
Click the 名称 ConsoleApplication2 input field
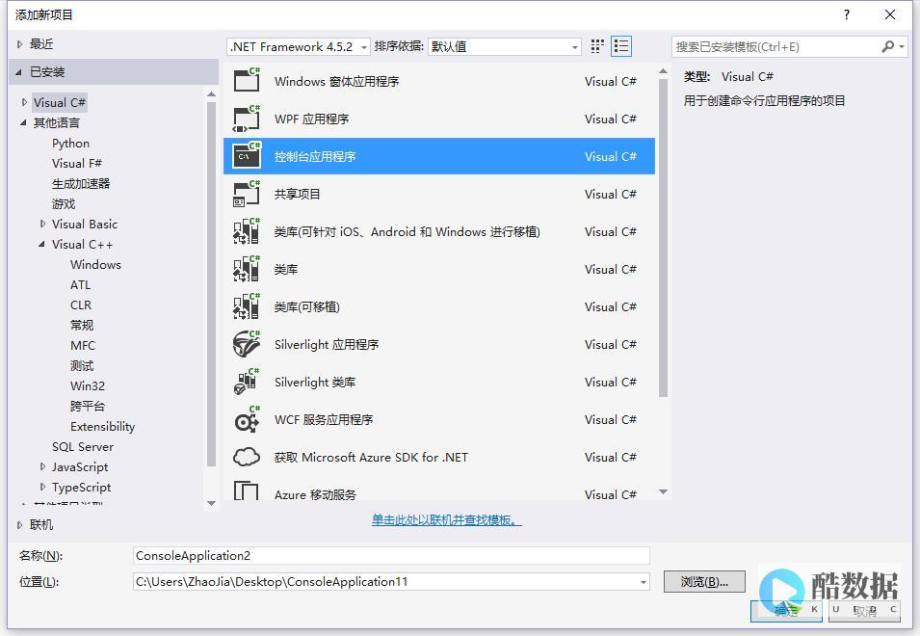391,556
